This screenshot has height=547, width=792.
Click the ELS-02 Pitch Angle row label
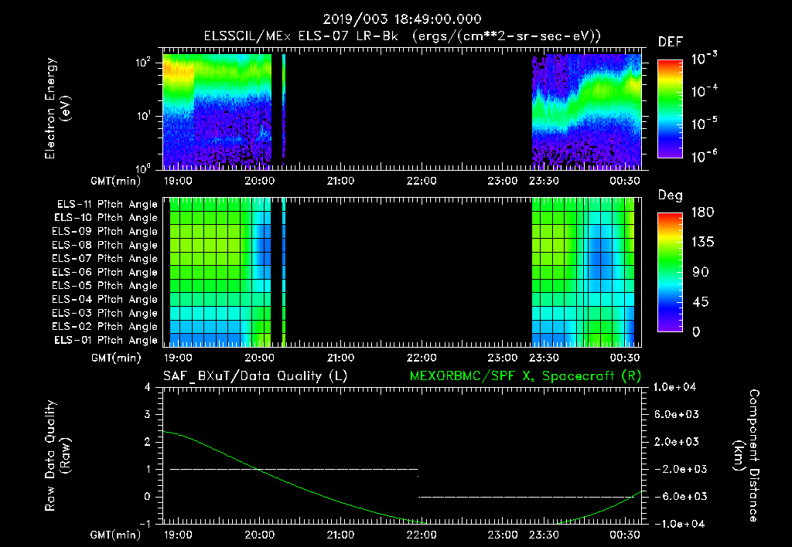click(x=104, y=327)
